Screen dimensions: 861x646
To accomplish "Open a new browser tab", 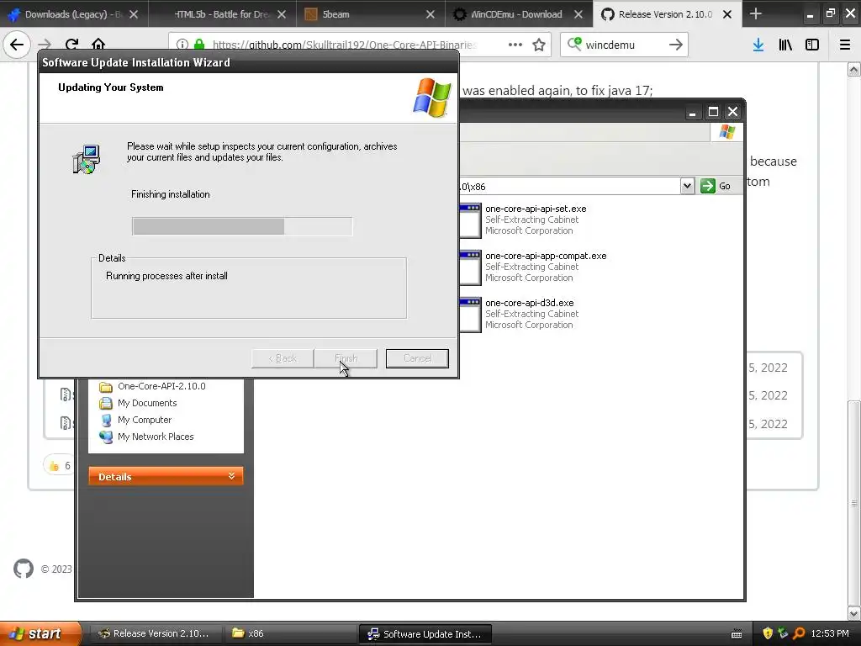I will [756, 13].
